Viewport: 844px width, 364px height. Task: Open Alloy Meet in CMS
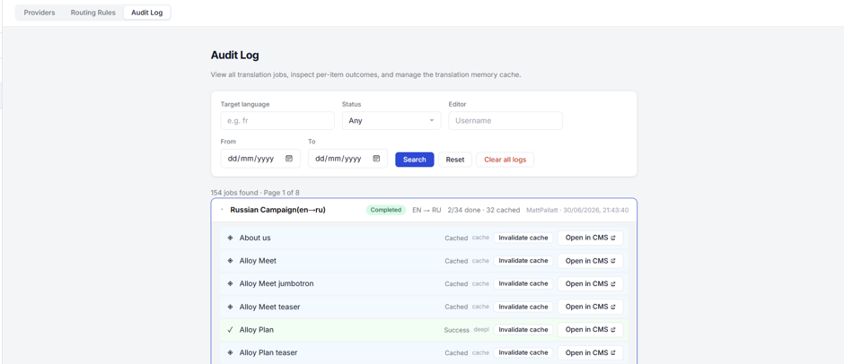click(590, 261)
